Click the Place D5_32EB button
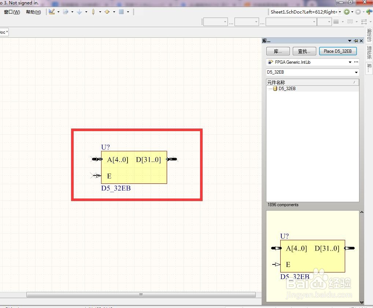 (x=338, y=51)
